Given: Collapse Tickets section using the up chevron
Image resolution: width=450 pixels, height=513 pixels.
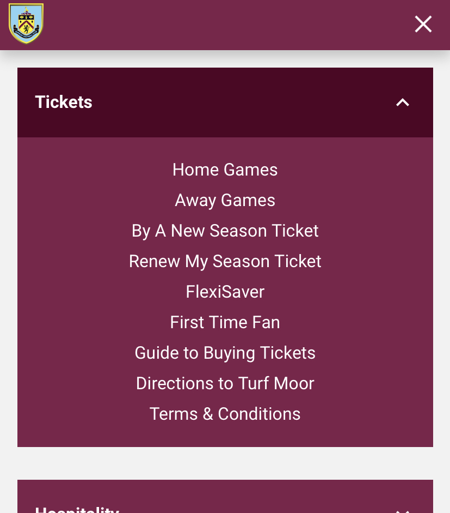Looking at the screenshot, I should pyautogui.click(x=403, y=102).
